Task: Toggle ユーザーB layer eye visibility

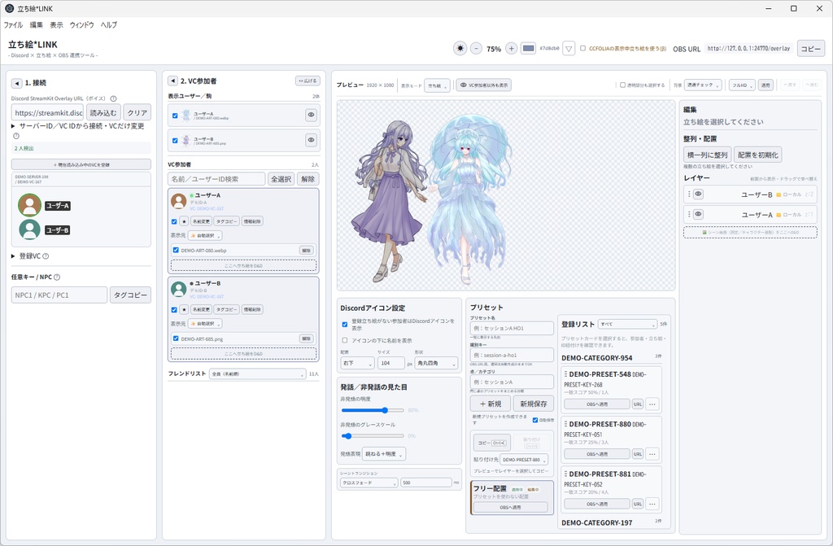Action: coord(699,194)
